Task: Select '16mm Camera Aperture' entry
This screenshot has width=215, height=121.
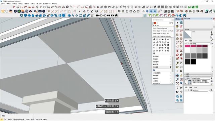Action: click(160, 28)
